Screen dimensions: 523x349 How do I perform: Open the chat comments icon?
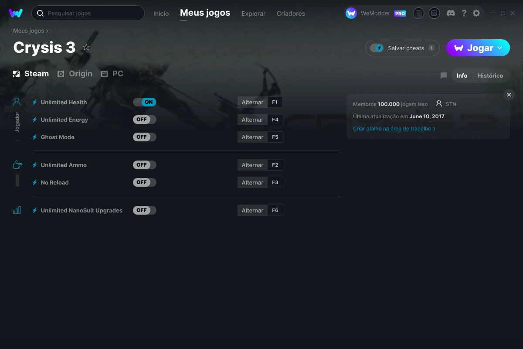tap(444, 75)
